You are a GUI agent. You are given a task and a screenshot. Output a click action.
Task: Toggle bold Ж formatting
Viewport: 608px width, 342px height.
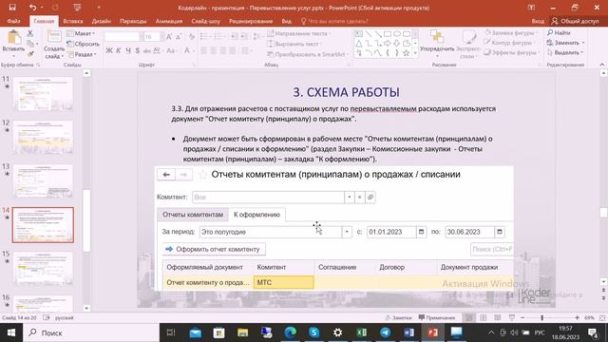(x=109, y=50)
